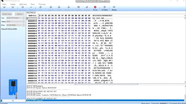The image size is (186, 104).
Task: Click the ASCII column header 0123456789ABCDEF
Action: coord(103,16)
